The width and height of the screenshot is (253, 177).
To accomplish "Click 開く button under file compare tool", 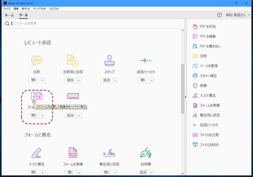I will pos(34,115).
